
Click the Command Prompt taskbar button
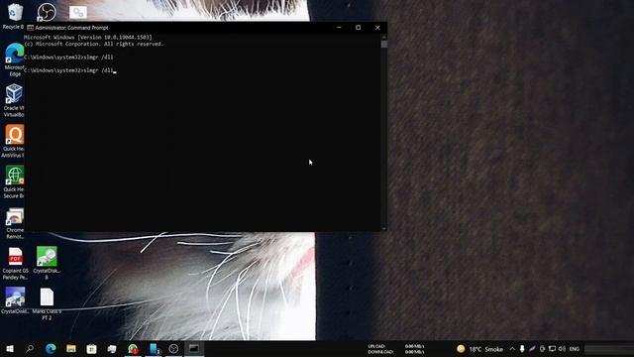(x=194, y=348)
